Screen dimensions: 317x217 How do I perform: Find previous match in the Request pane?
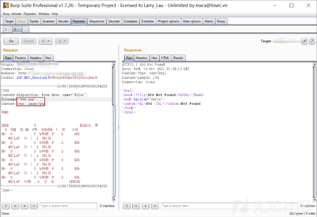pyautogui.click(x=15, y=206)
